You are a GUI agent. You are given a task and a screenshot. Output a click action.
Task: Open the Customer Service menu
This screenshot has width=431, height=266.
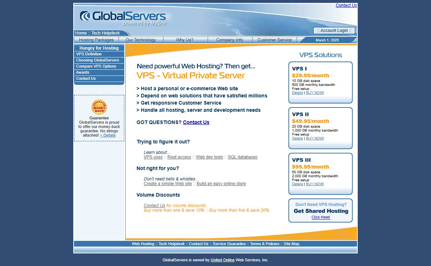(274, 40)
